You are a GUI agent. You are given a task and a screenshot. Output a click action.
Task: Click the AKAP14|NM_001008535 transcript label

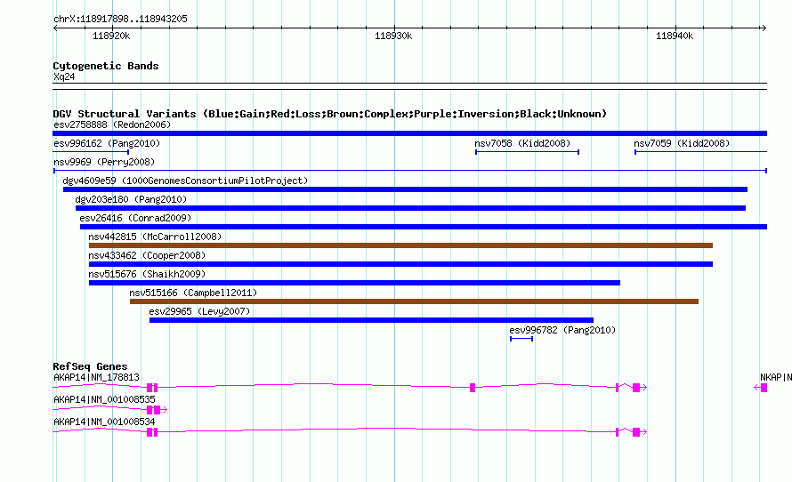click(104, 399)
